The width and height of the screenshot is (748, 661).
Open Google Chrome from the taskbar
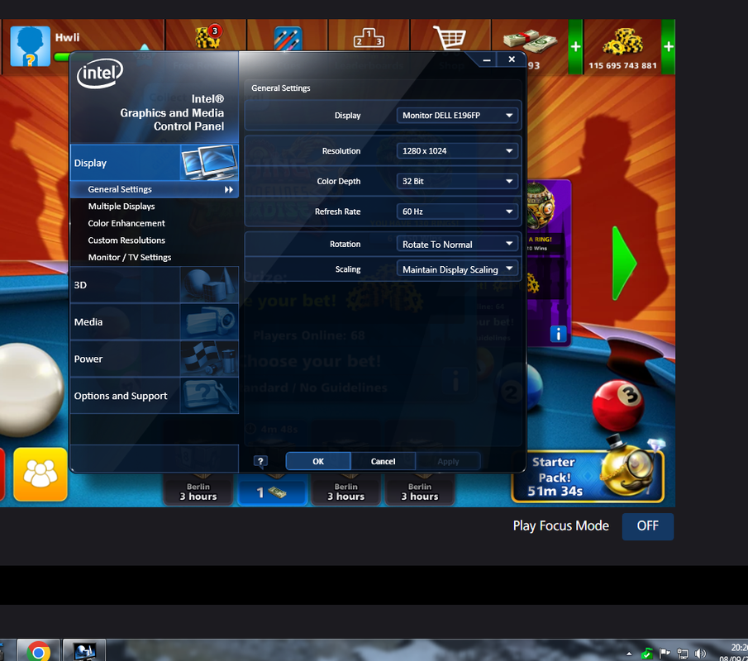[39, 651]
